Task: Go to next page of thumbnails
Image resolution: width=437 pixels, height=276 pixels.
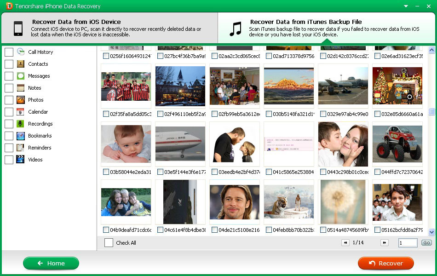Action: click(384, 243)
